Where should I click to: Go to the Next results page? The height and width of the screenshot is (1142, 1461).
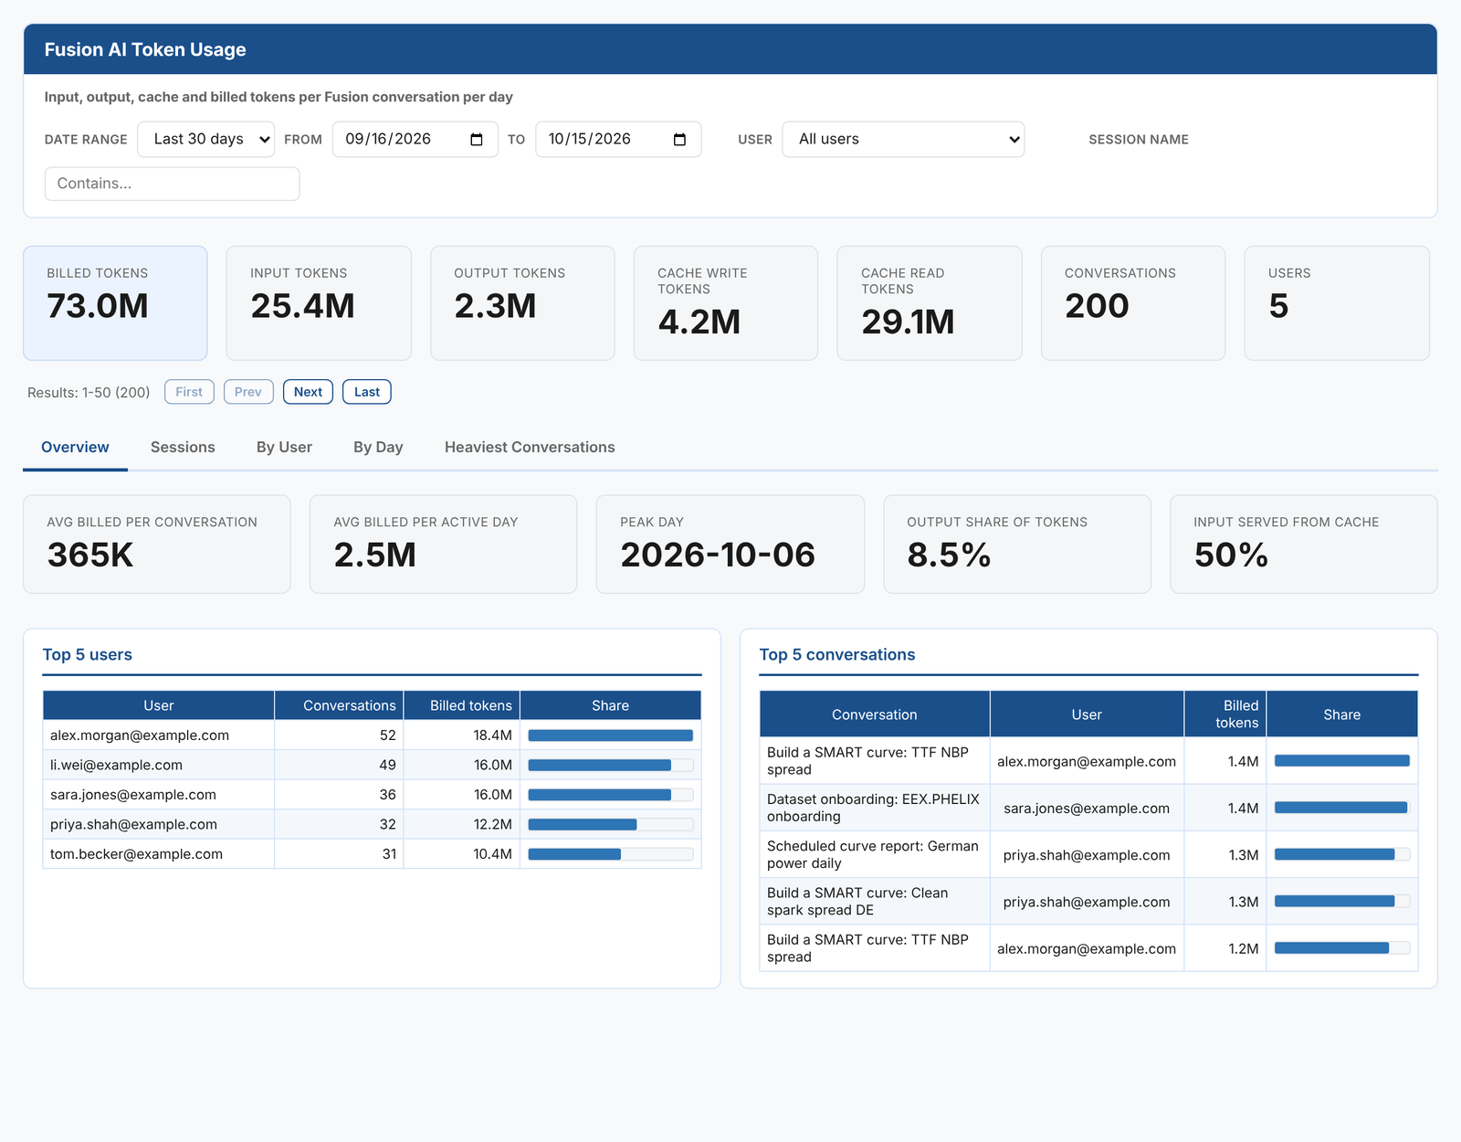308,392
